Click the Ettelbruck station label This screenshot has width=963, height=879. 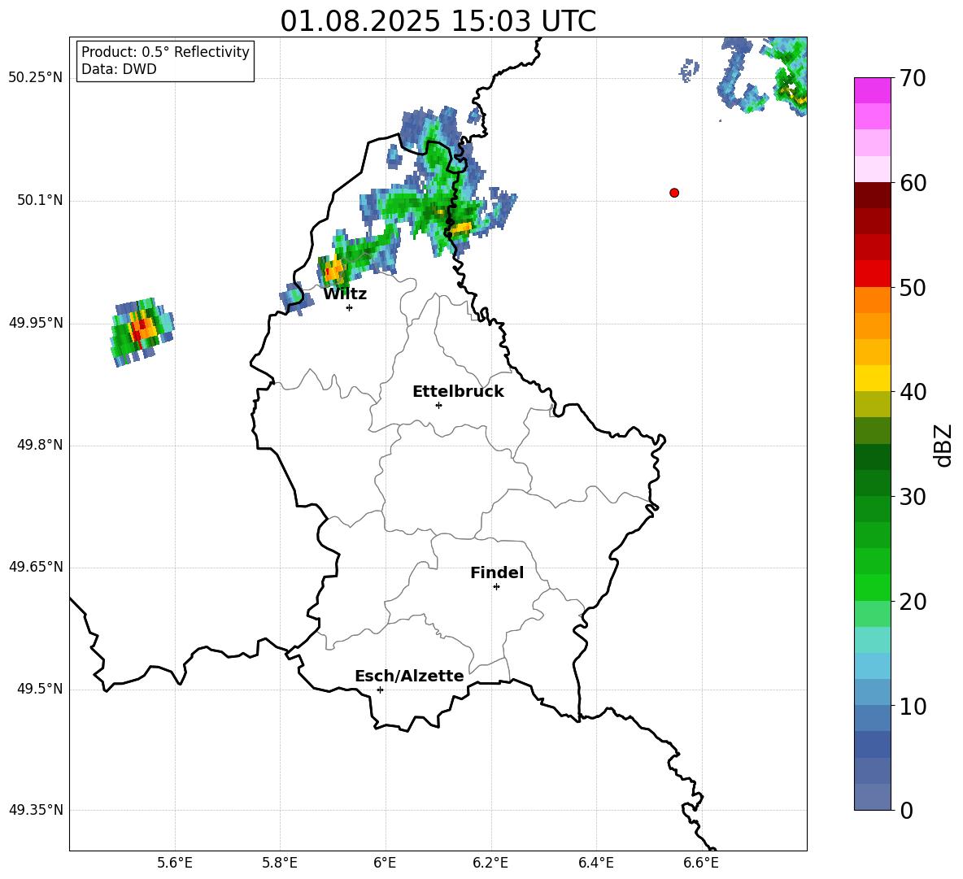tap(458, 392)
